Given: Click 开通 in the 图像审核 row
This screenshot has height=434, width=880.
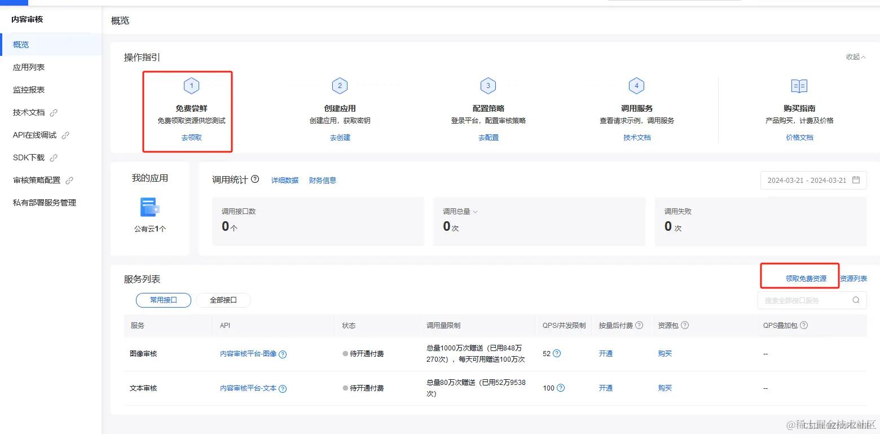Looking at the screenshot, I should [606, 354].
